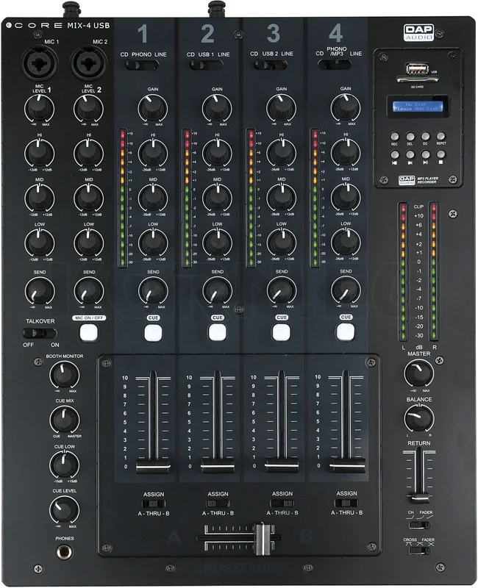Push the EQ button on MP3 player
Image resolution: width=478 pixels, height=588 pixels.
click(426, 136)
